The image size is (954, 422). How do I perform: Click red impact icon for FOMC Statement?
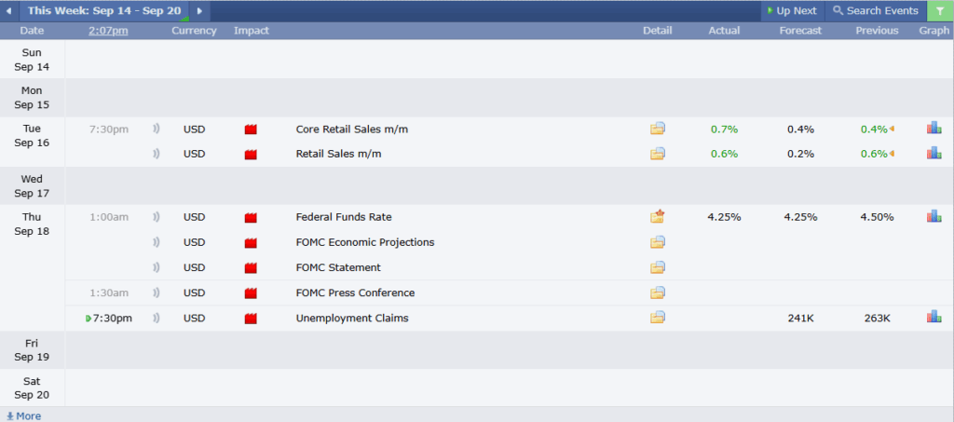click(x=250, y=268)
